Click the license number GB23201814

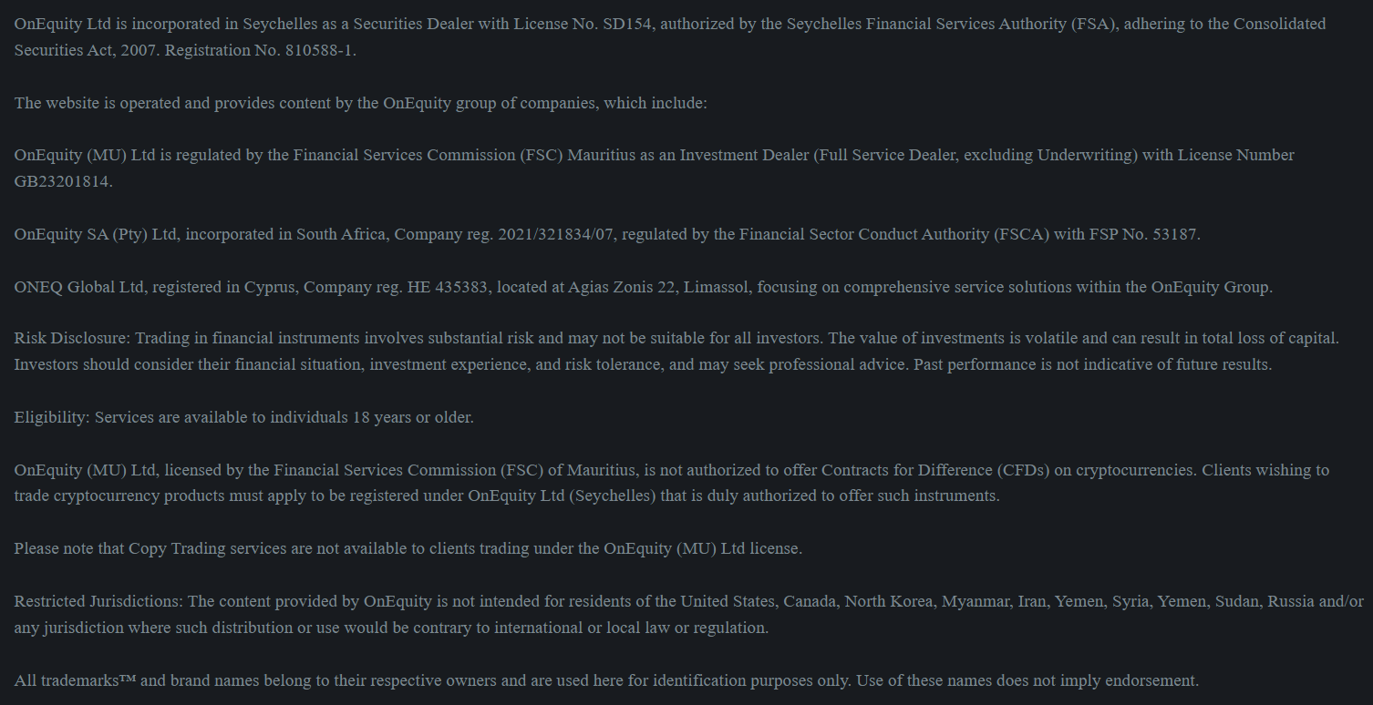coord(62,181)
